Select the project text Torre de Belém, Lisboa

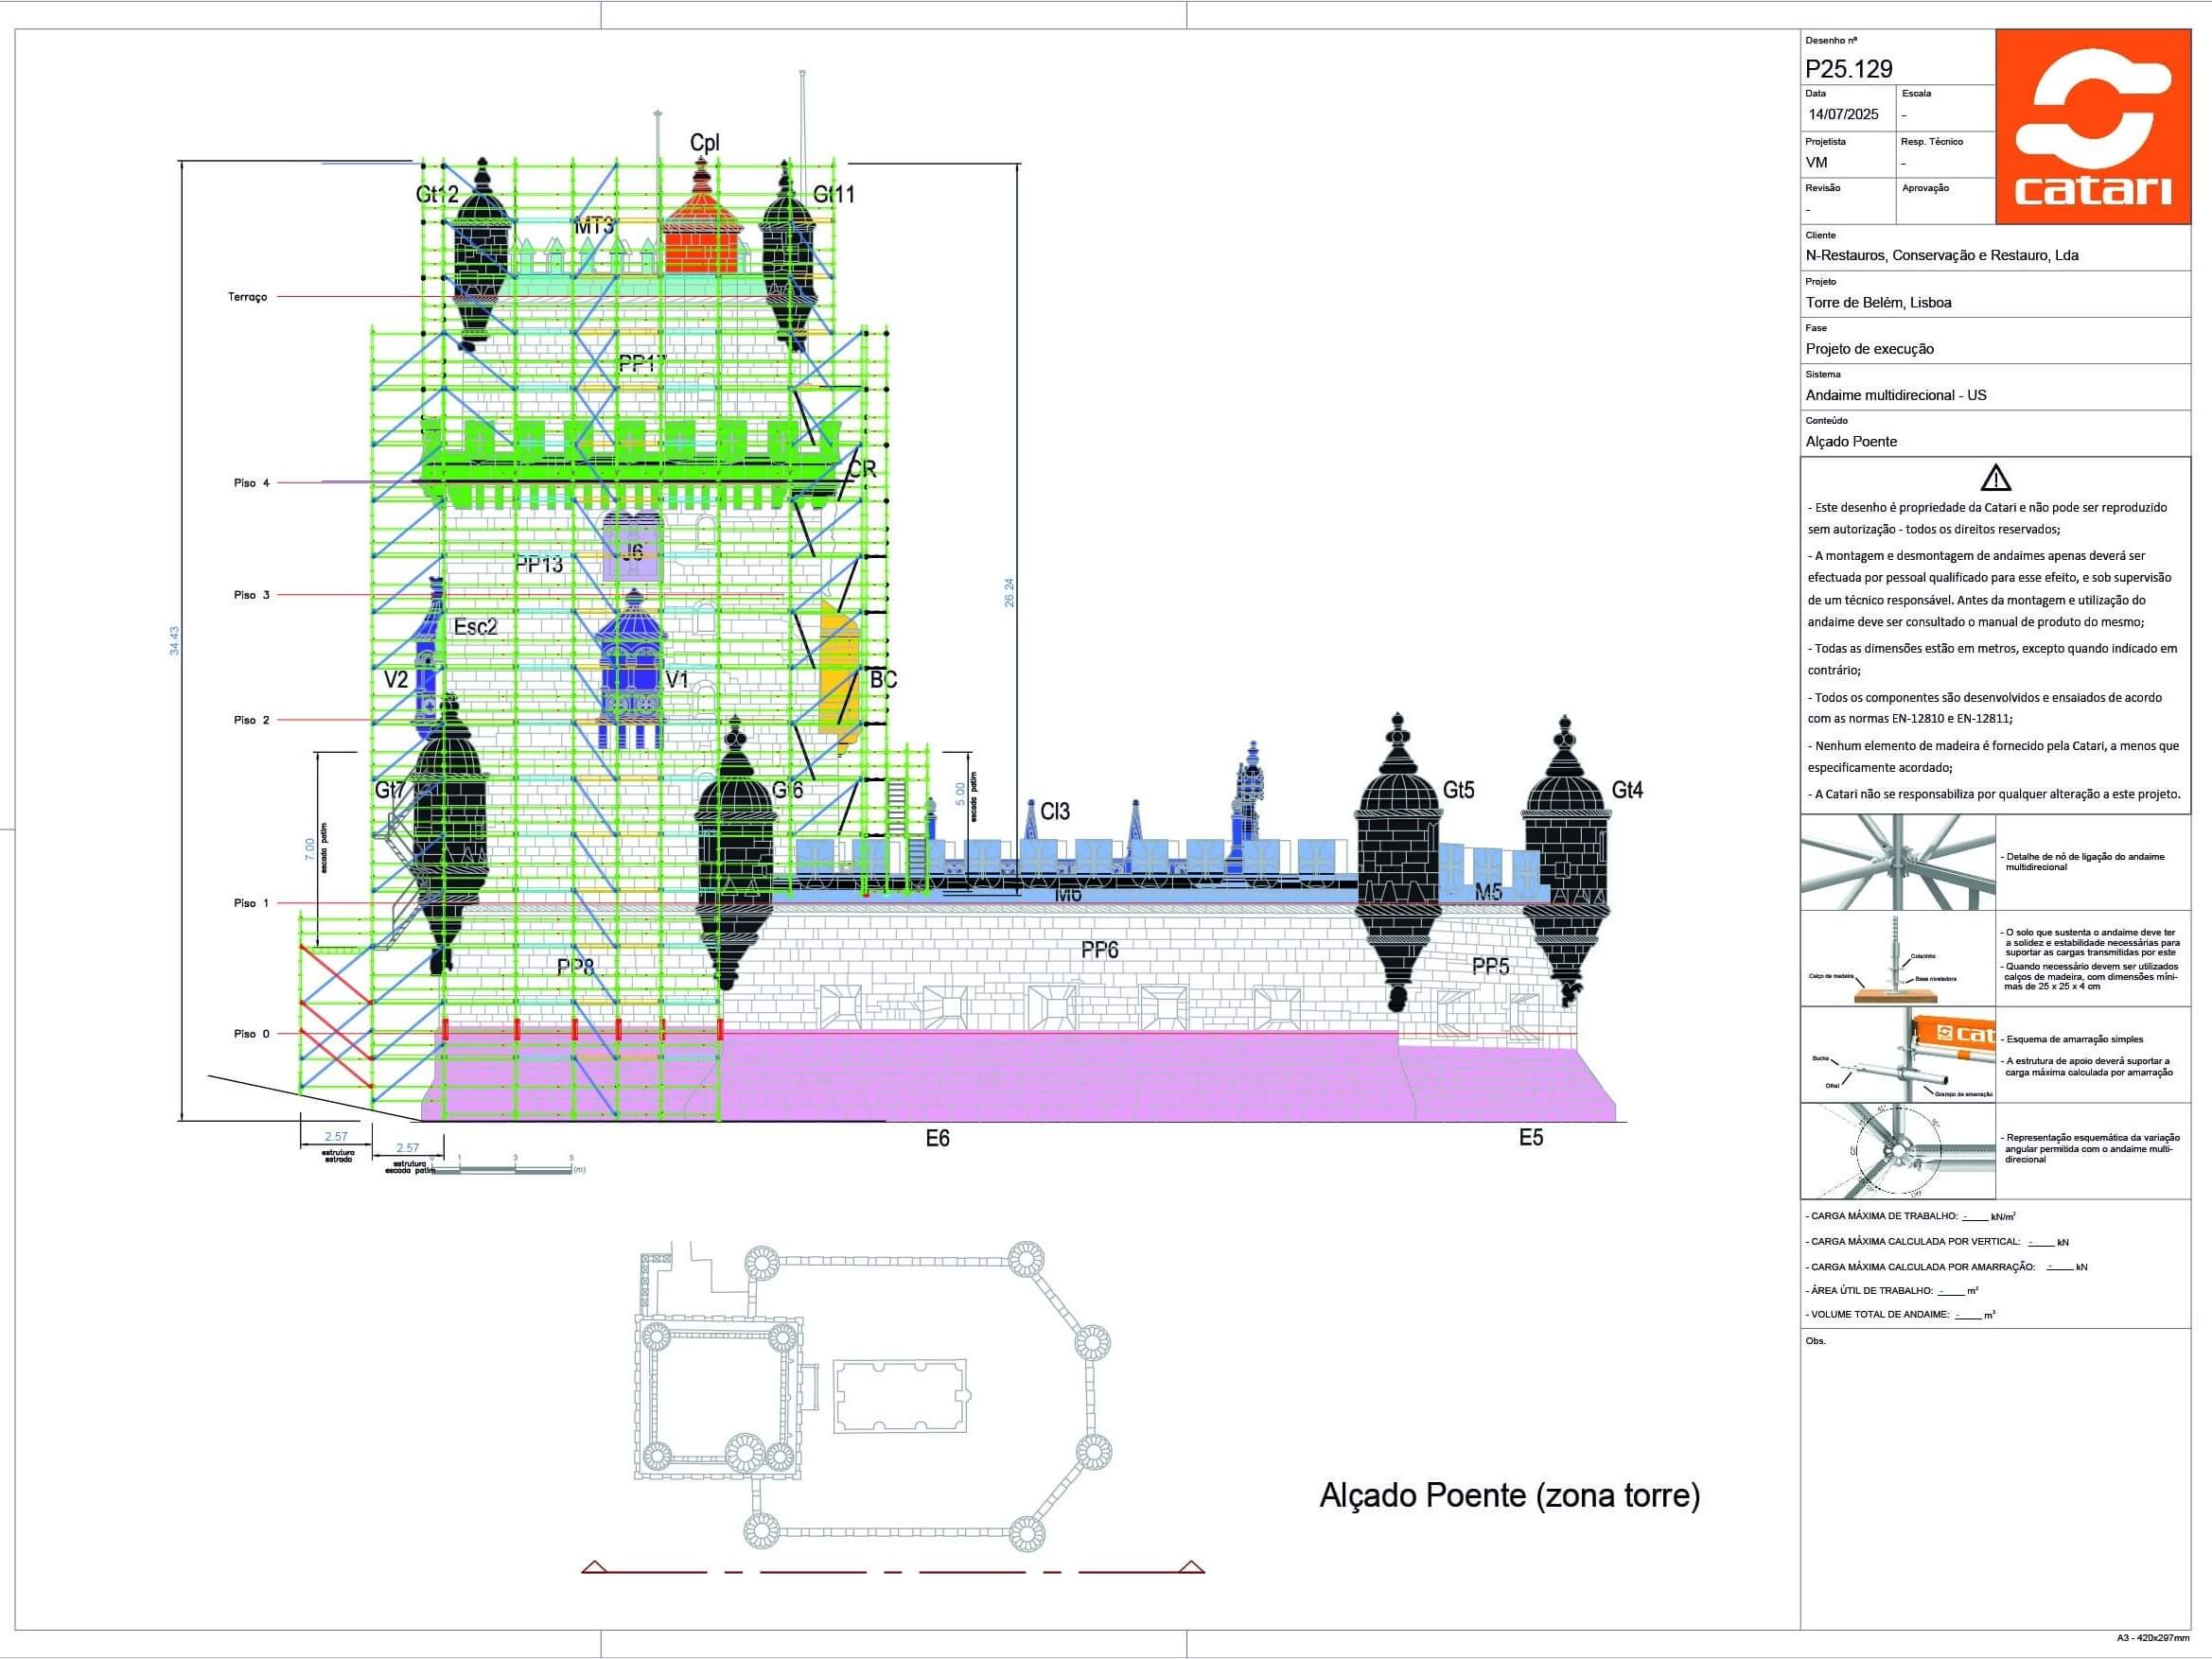(1878, 302)
